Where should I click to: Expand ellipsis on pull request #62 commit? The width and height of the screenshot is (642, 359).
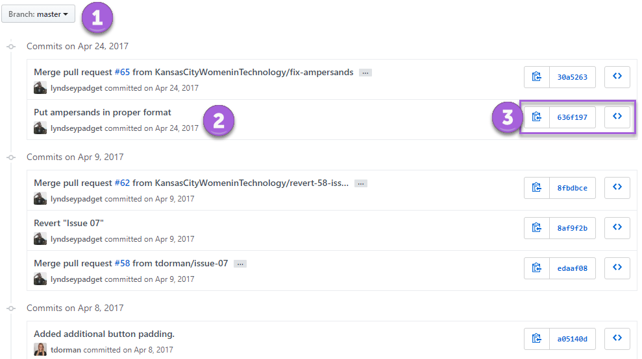[x=361, y=184]
